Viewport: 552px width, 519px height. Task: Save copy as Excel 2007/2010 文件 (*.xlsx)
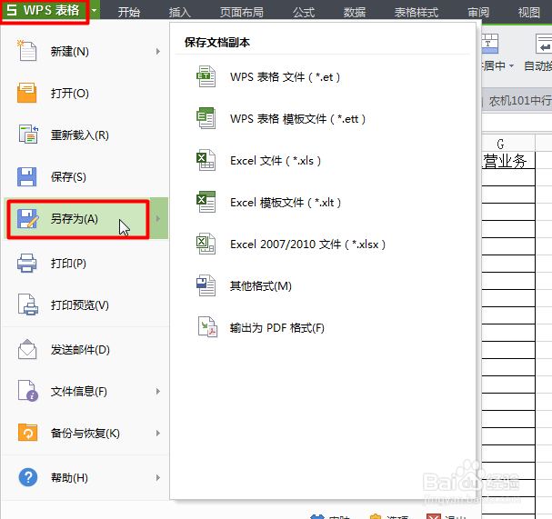[x=307, y=245]
